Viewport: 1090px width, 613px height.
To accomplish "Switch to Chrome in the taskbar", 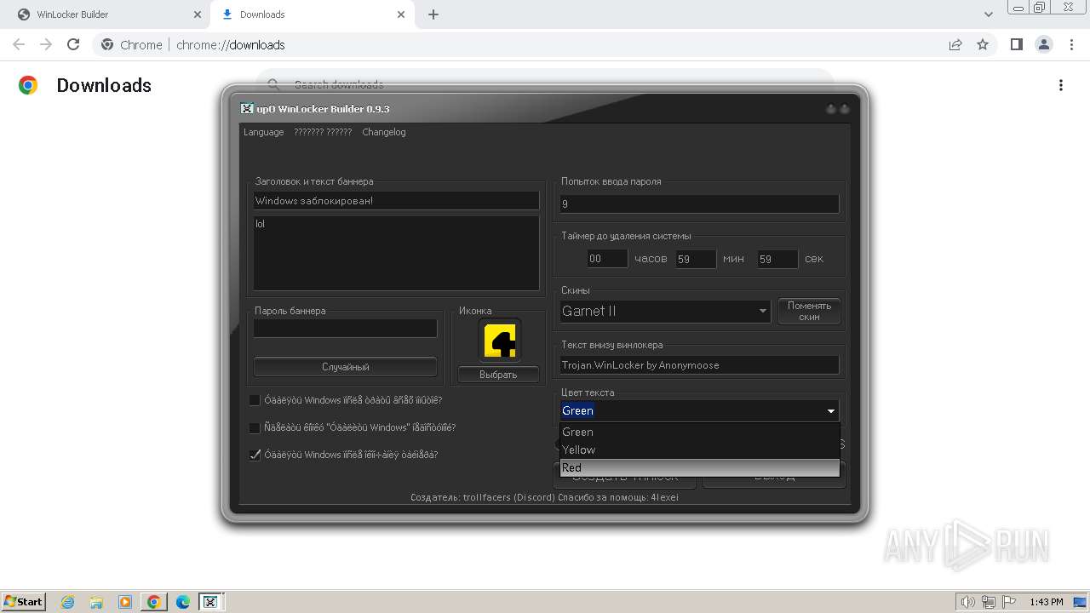I will (153, 602).
